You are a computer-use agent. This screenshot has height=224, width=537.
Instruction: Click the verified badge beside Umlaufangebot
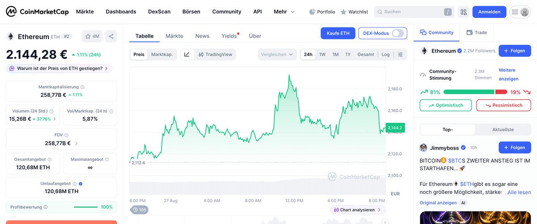(81, 183)
